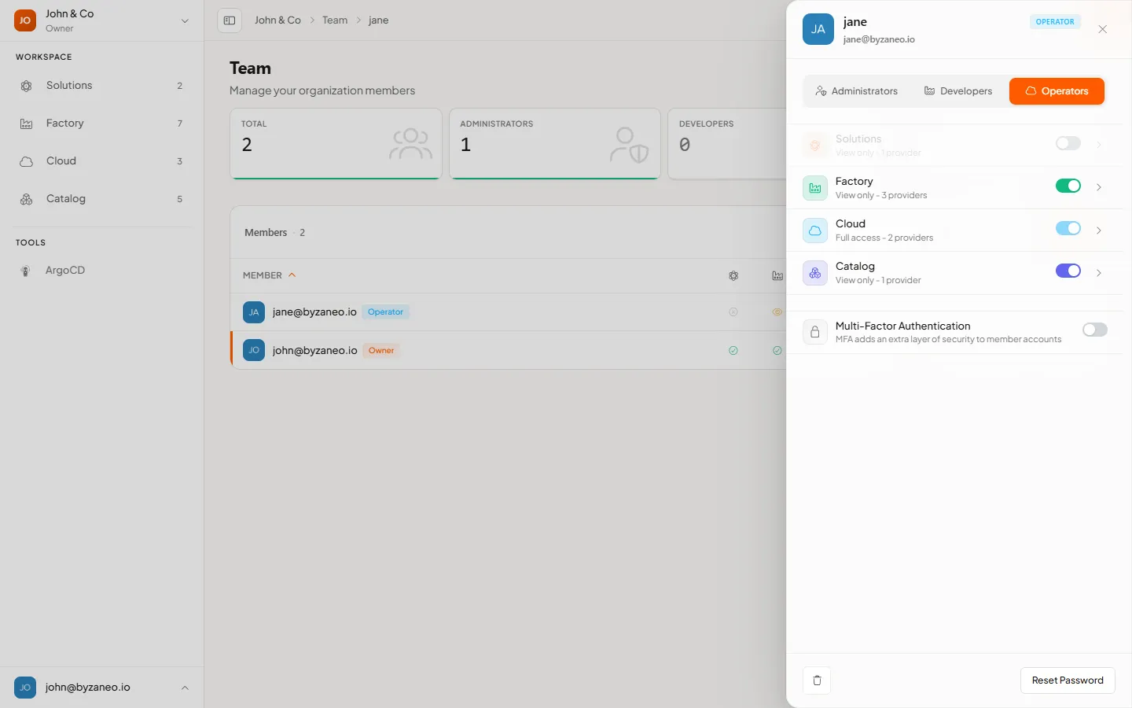This screenshot has width=1132, height=708.
Task: Disable the Factory access switch
Action: [x=1068, y=186]
